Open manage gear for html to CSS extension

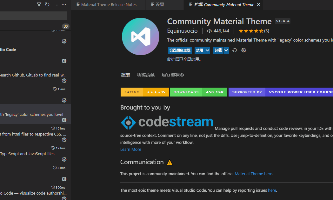click(64, 140)
